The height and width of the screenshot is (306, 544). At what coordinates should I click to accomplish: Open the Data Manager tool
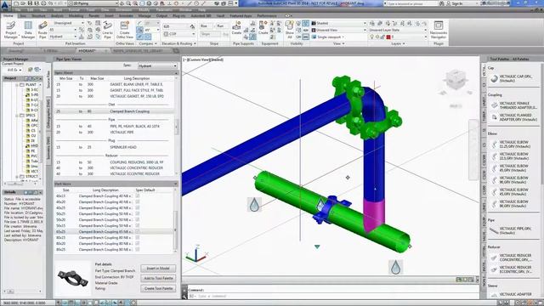click(28, 30)
